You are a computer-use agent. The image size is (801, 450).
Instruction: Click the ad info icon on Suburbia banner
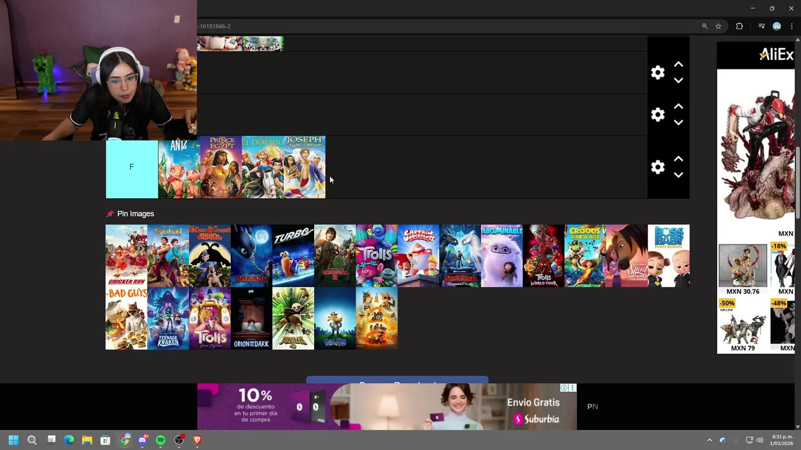click(564, 388)
